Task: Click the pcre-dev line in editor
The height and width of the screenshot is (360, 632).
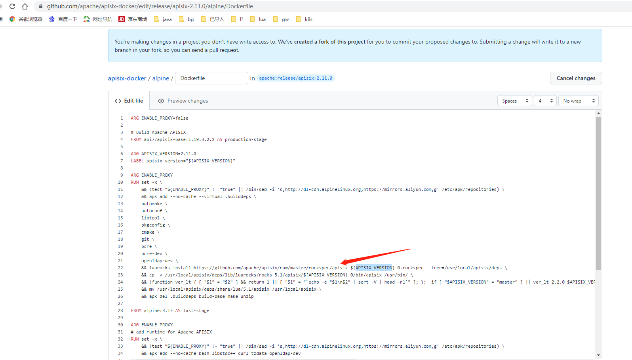Action: coord(154,253)
